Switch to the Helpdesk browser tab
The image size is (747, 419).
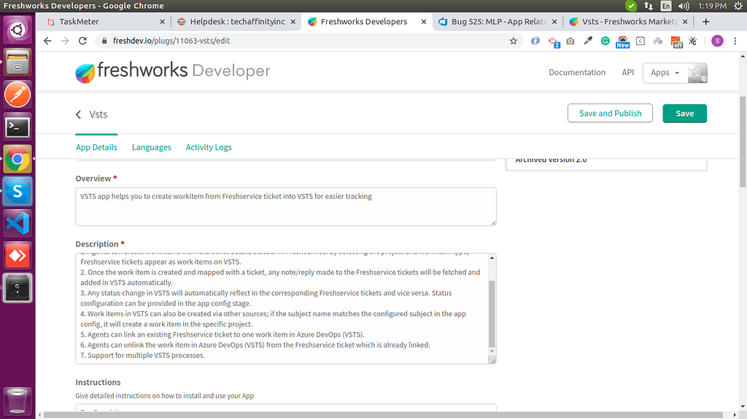[x=234, y=22]
